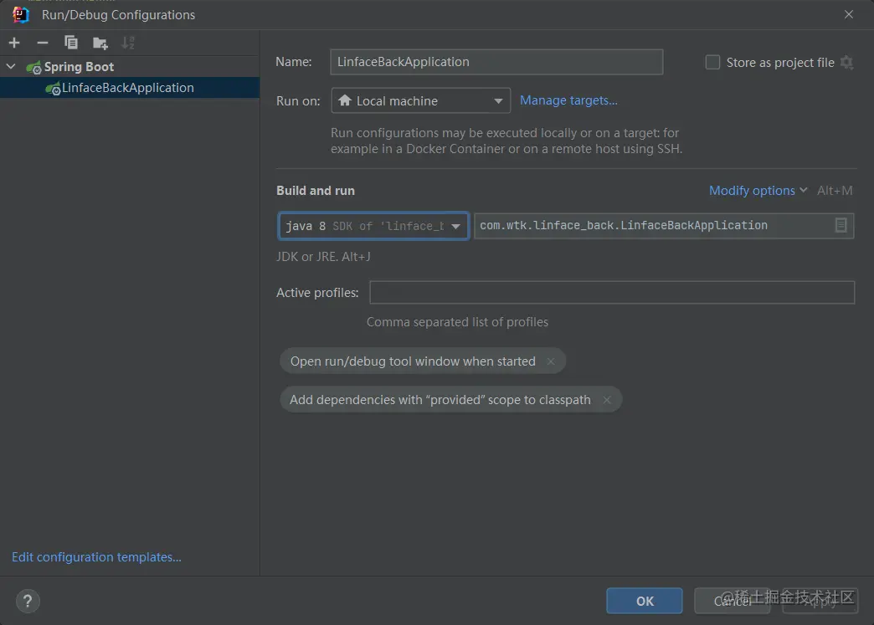
Task: Remove the 'Add dependencies with provided scope' tag
Action: (x=607, y=400)
